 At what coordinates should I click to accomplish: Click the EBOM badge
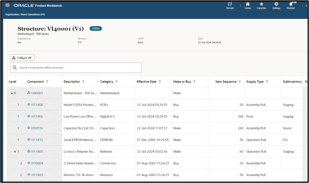click(96, 28)
